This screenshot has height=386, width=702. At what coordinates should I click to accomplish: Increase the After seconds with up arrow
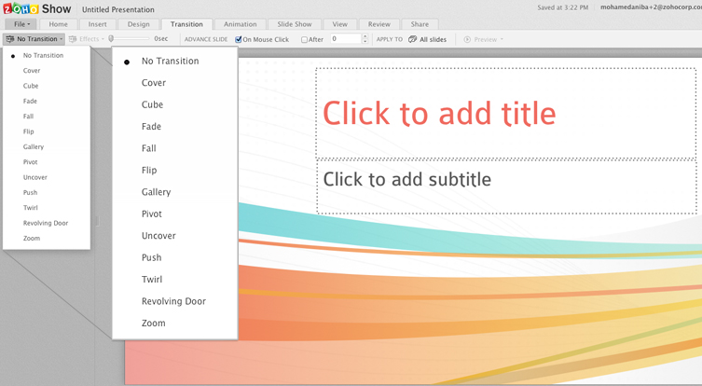pyautogui.click(x=365, y=36)
